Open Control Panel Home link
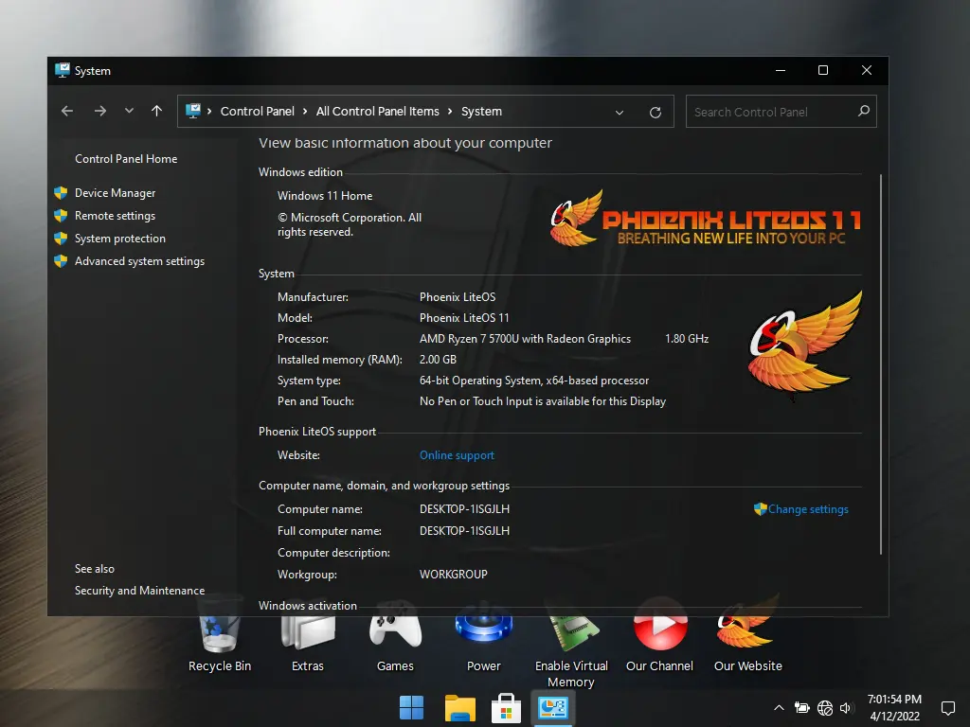This screenshot has width=970, height=727. pos(126,159)
